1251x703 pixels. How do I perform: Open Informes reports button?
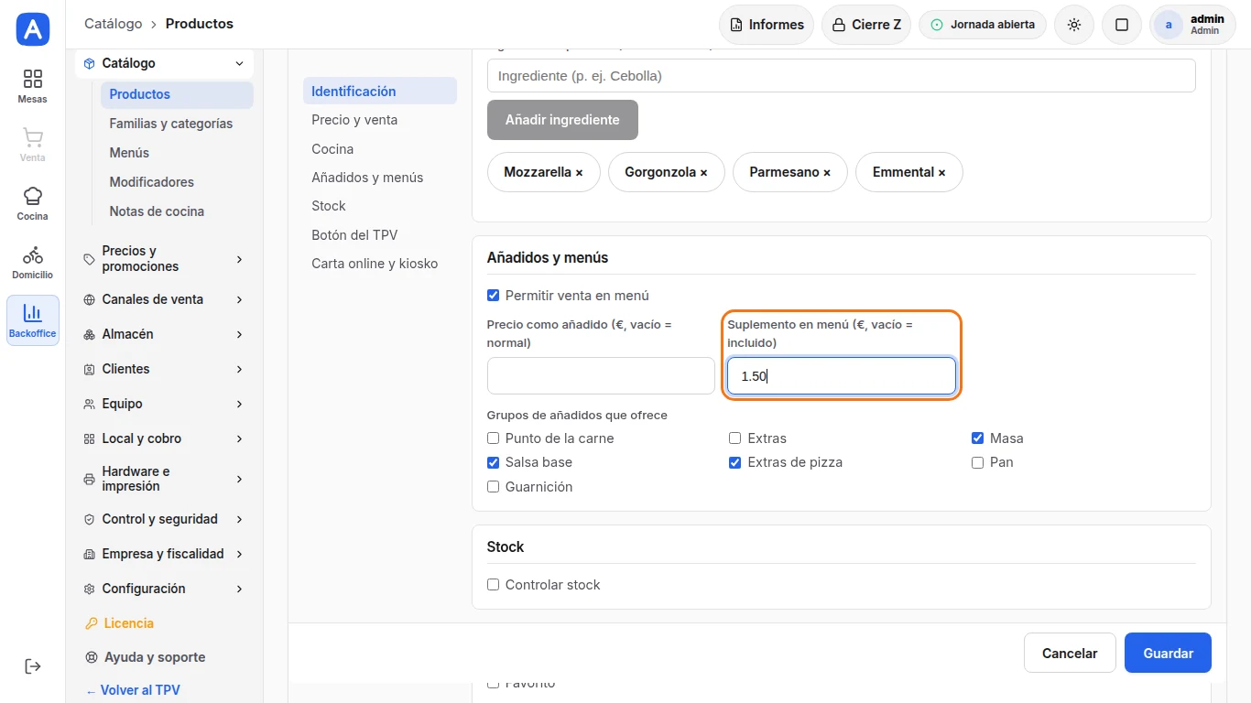point(767,25)
